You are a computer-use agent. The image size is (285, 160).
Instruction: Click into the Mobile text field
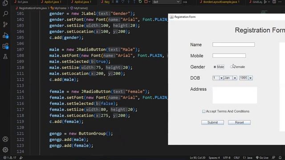point(229,56)
